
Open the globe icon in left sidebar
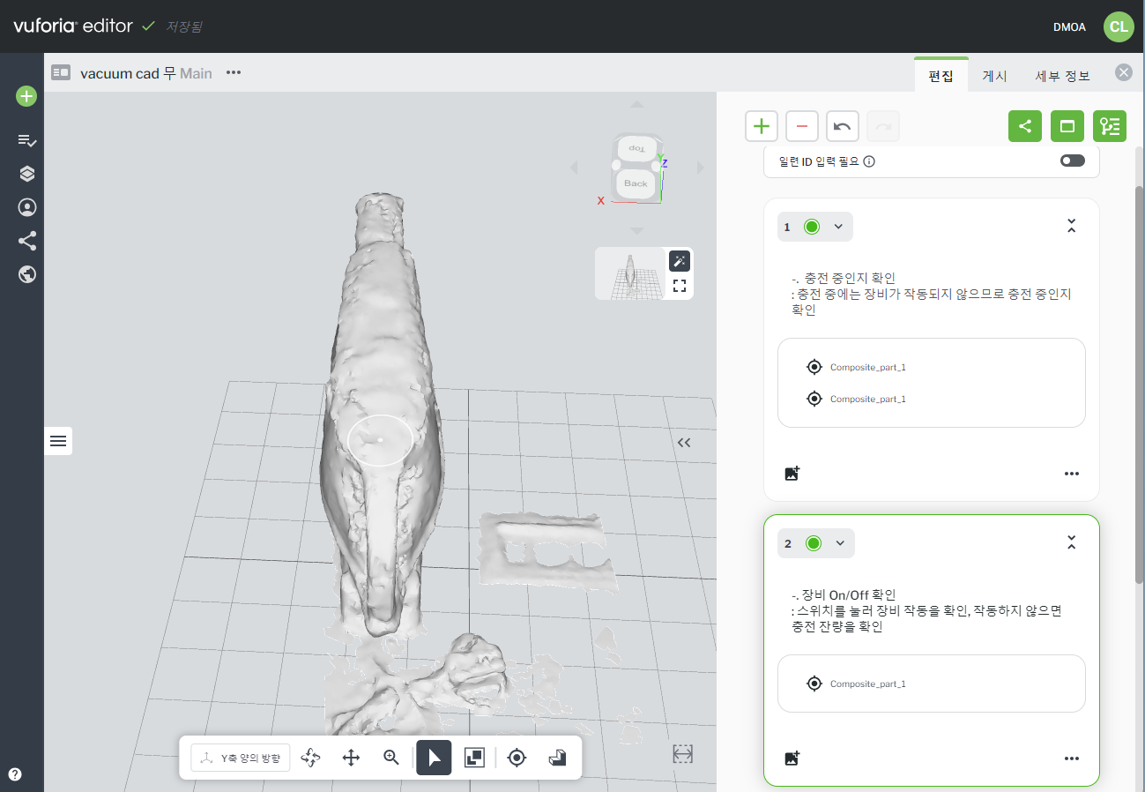[x=26, y=274]
